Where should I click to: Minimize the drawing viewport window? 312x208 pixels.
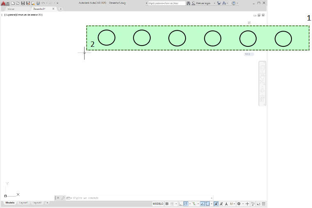coord(255,15)
